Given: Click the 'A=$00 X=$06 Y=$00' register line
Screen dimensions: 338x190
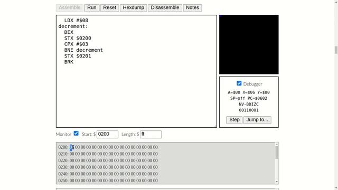Looking at the screenshot, I should (249, 92).
